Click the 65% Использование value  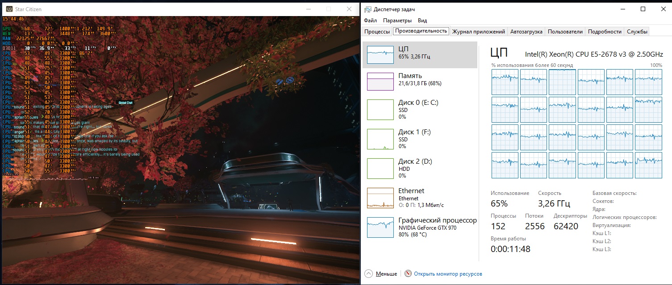click(x=499, y=204)
